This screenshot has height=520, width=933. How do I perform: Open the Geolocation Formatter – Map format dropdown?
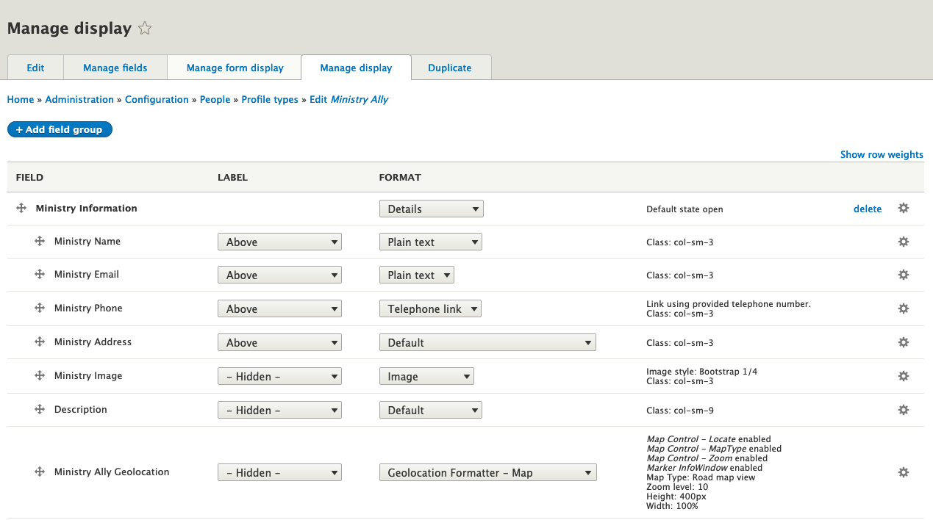487,472
